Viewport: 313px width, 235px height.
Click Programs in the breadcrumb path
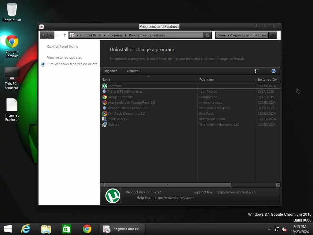click(x=115, y=35)
